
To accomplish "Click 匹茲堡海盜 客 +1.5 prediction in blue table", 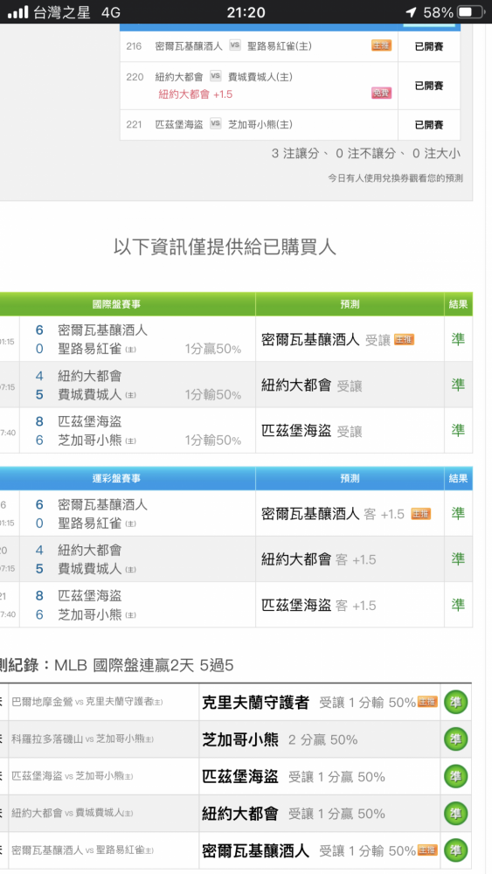I will point(319,606).
